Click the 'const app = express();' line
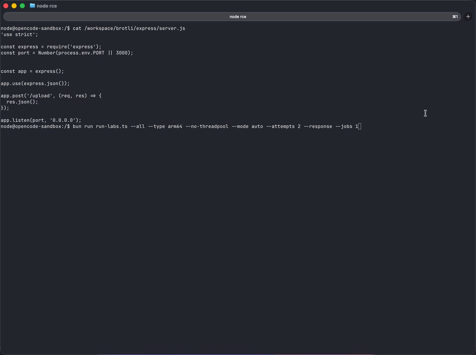The height and width of the screenshot is (355, 476). pos(33,71)
